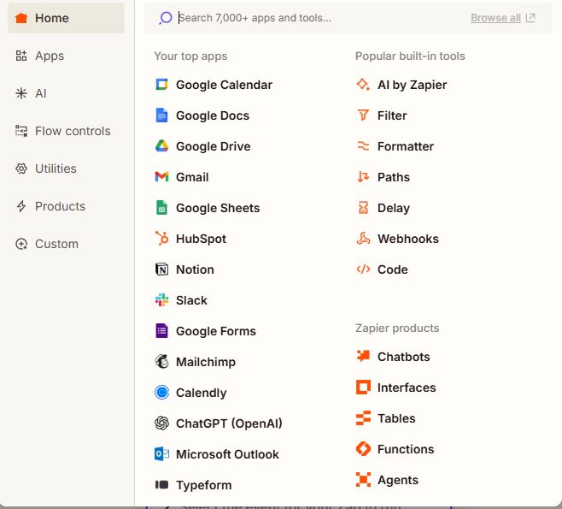Select Calendly app label

coord(202,393)
